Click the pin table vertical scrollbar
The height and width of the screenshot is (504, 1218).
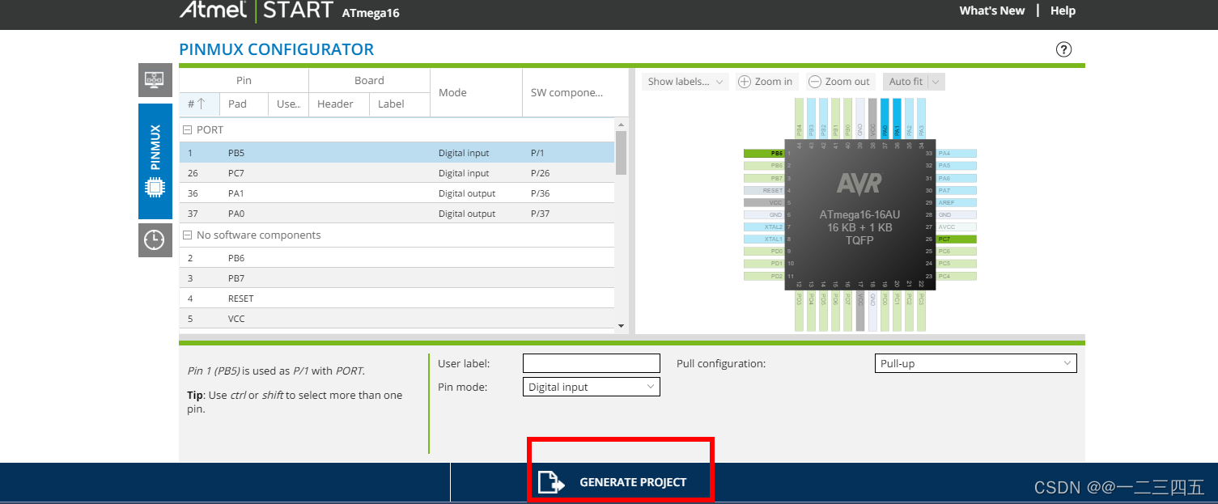(x=621, y=154)
